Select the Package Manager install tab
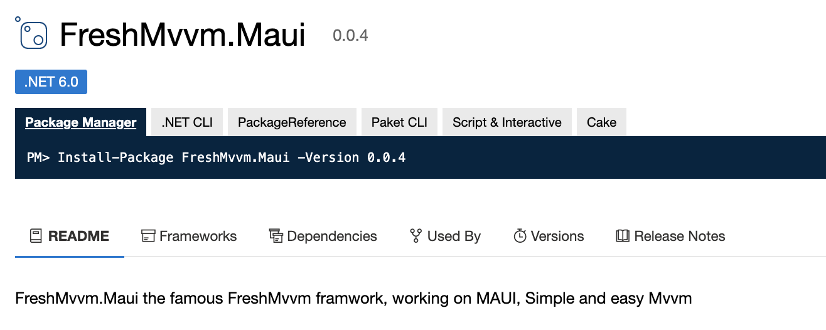The width and height of the screenshot is (826, 330). (80, 122)
